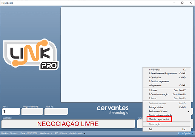This screenshot has height=137, width=195.
Task: Click 'Ordem de serviço' menu entry
Action: 167,103
